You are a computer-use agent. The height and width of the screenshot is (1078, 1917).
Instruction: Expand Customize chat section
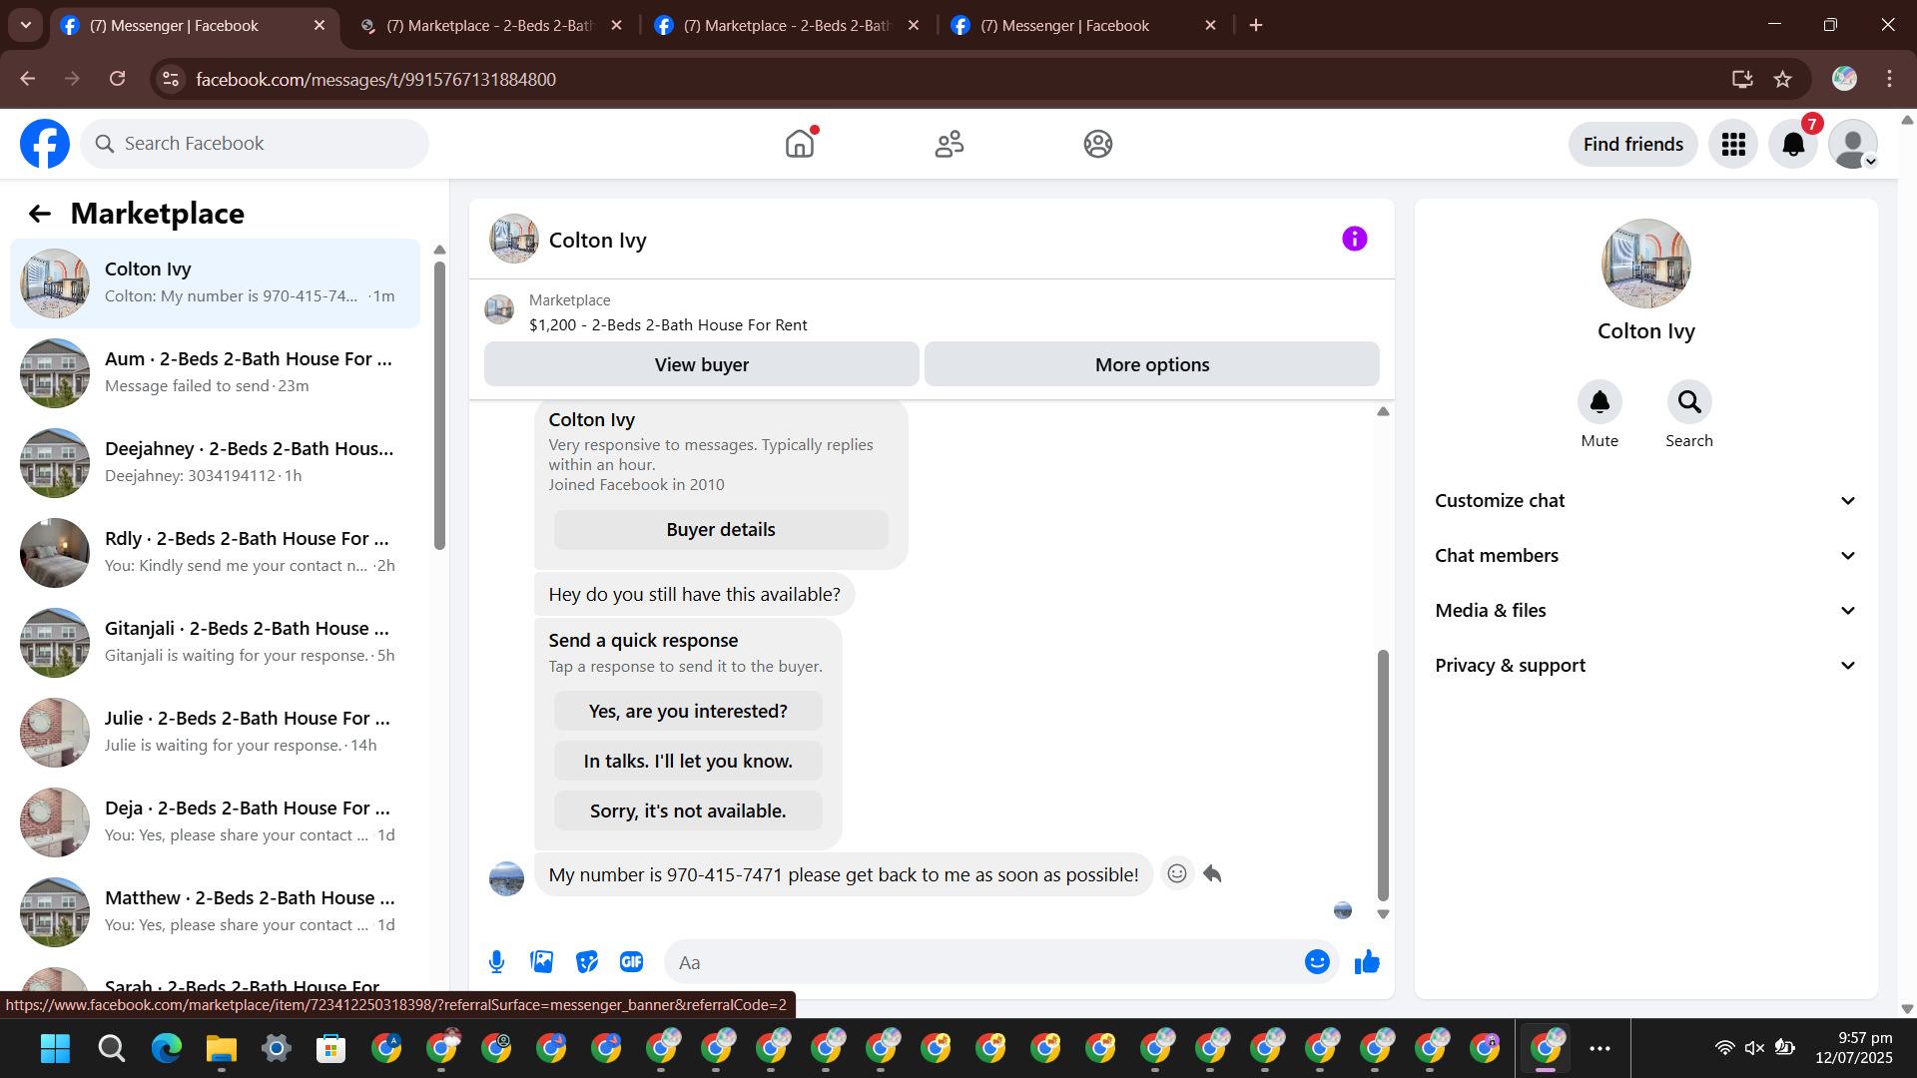point(1645,501)
